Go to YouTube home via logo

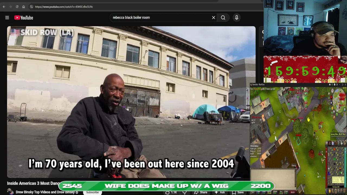[24, 18]
